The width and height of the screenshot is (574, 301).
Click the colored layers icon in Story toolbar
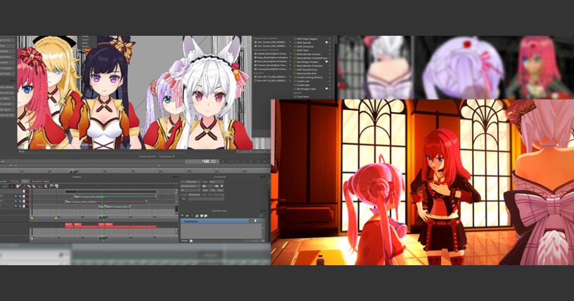click(46, 186)
